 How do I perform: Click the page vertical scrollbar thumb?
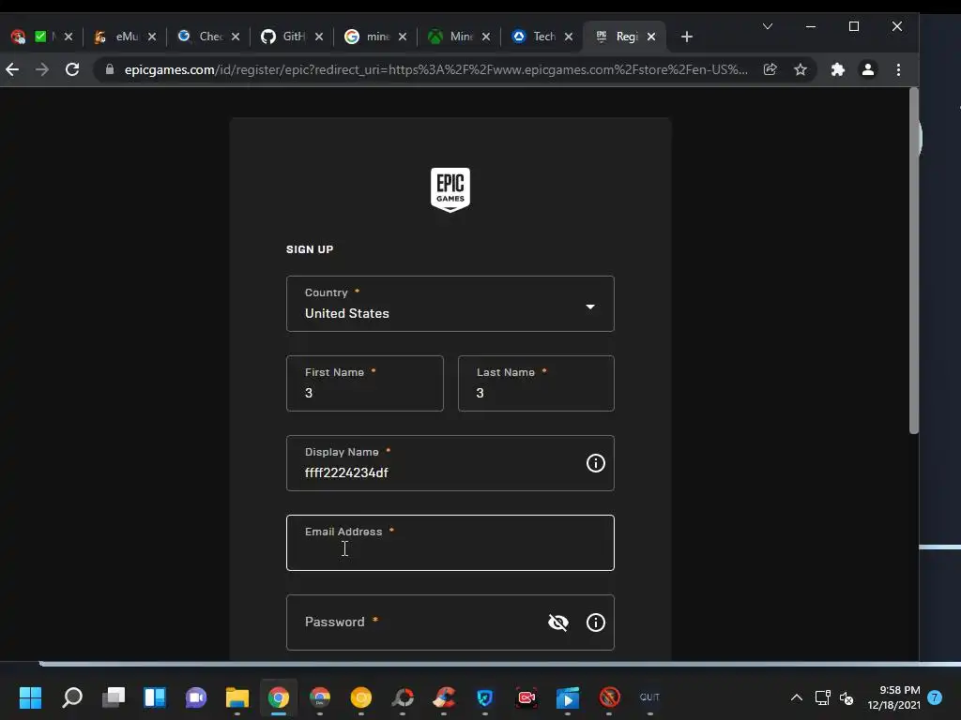coord(914,261)
